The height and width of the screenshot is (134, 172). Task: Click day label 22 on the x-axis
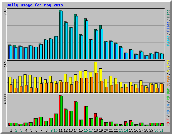coord(116,130)
